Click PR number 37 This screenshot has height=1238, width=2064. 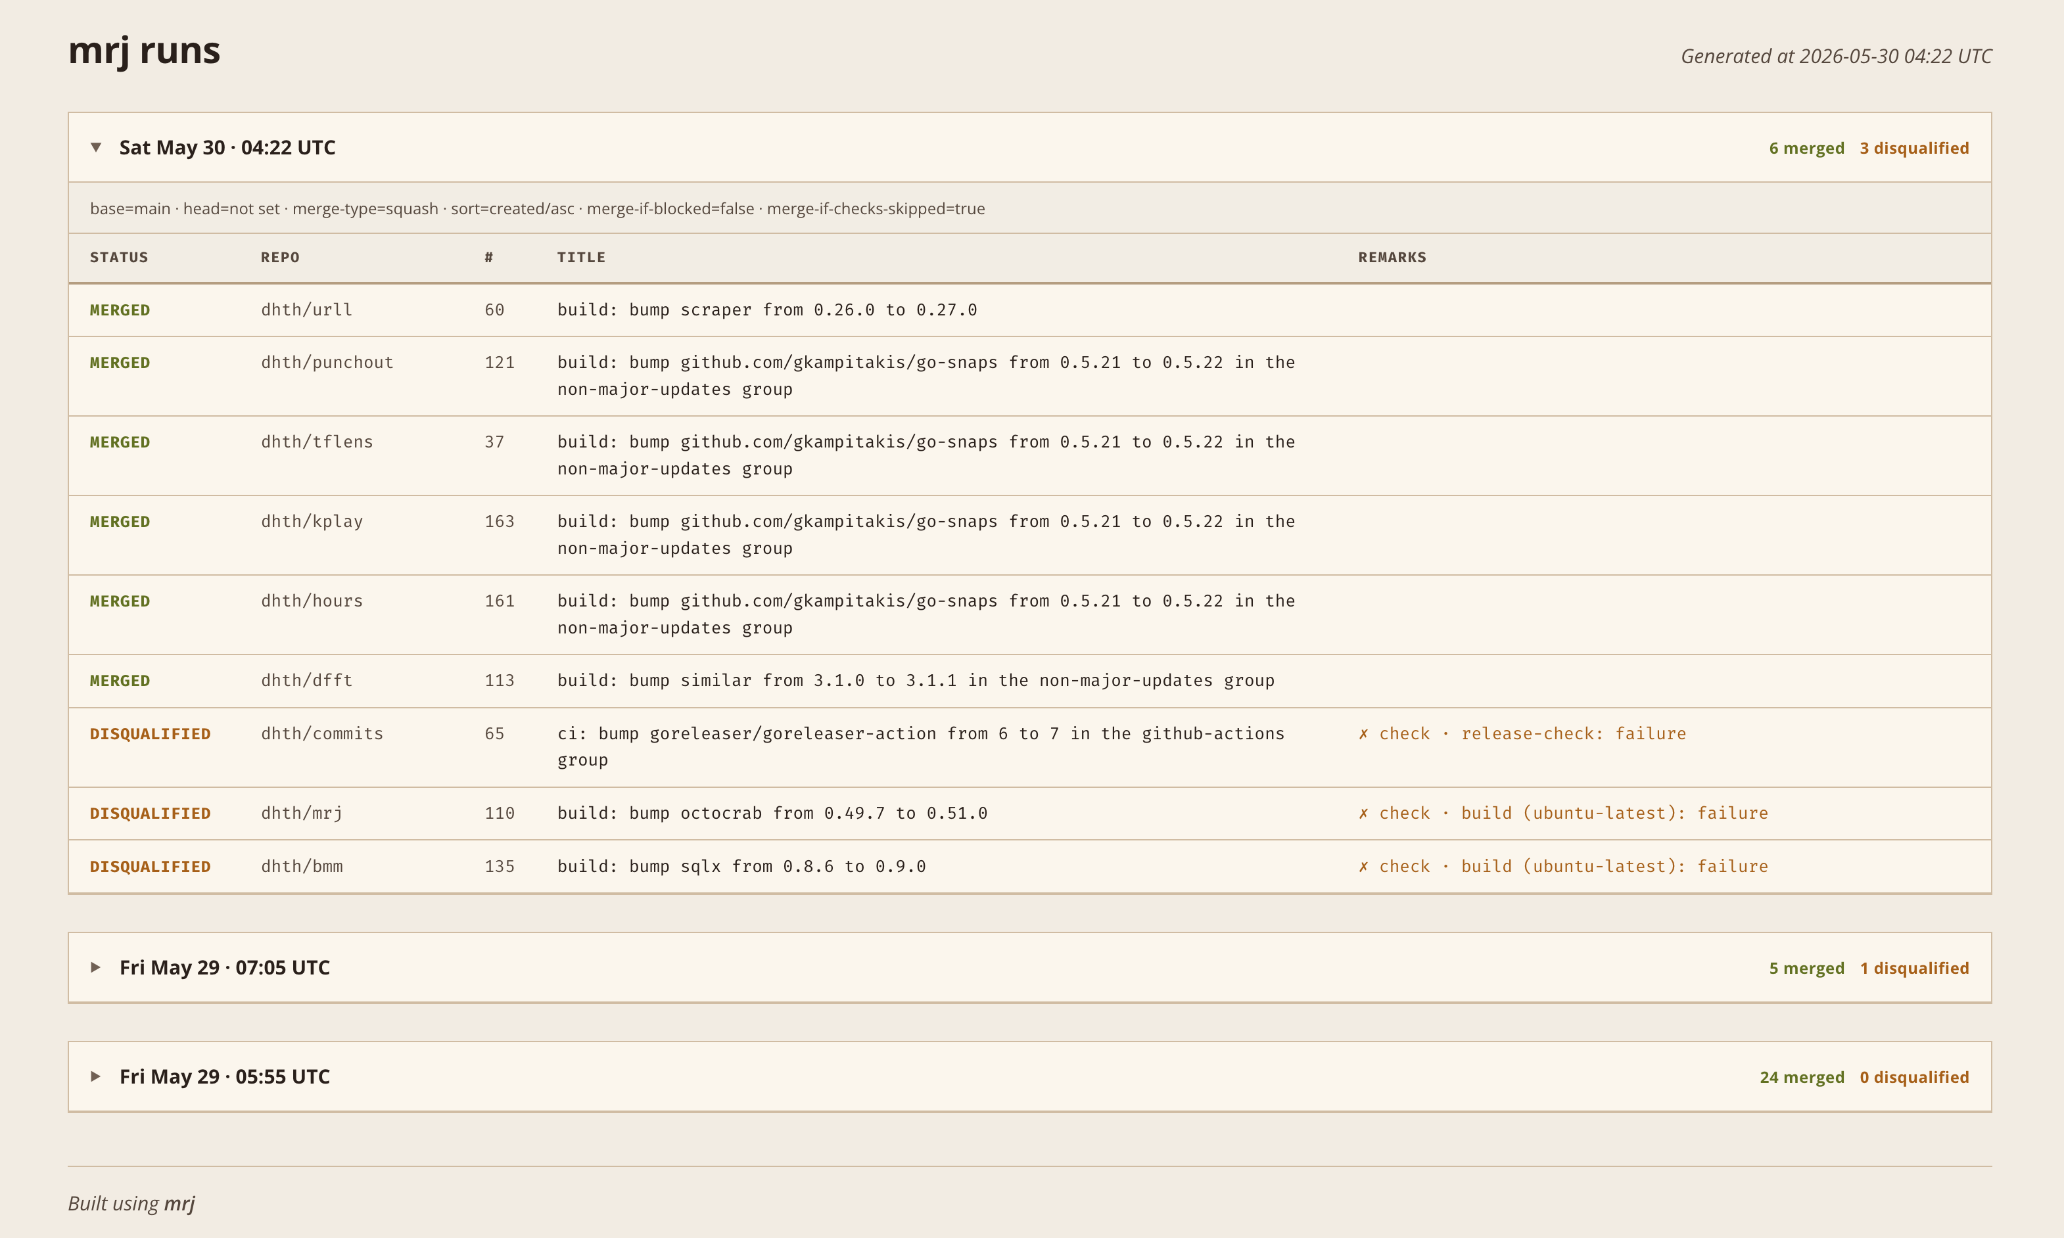tap(495, 442)
